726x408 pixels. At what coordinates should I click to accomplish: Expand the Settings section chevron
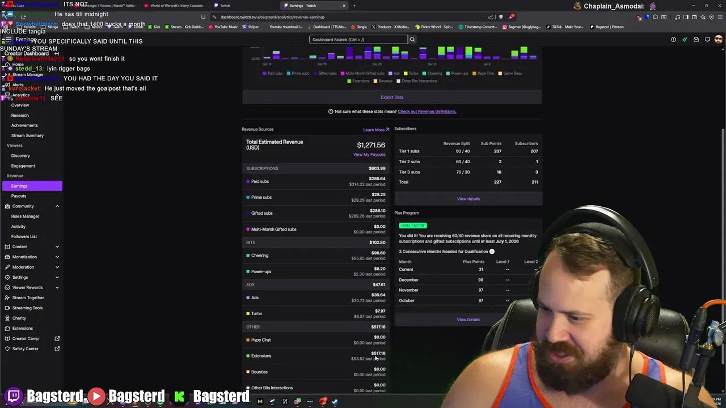(x=57, y=277)
